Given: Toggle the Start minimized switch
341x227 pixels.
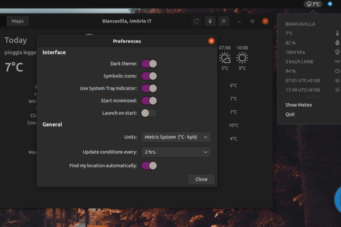Looking at the screenshot, I should (x=149, y=101).
